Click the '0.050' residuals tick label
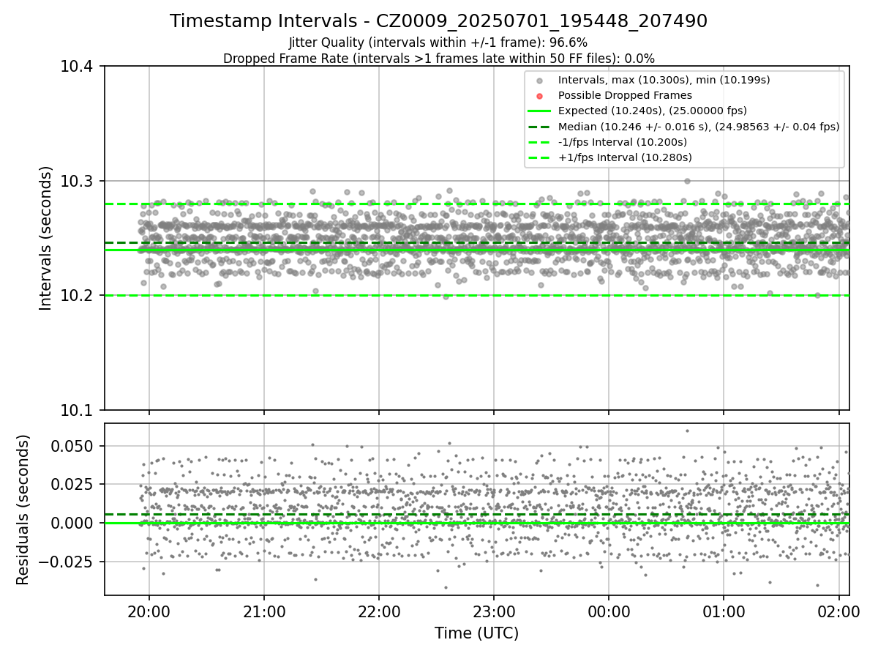The image size is (878, 659). 72,446
